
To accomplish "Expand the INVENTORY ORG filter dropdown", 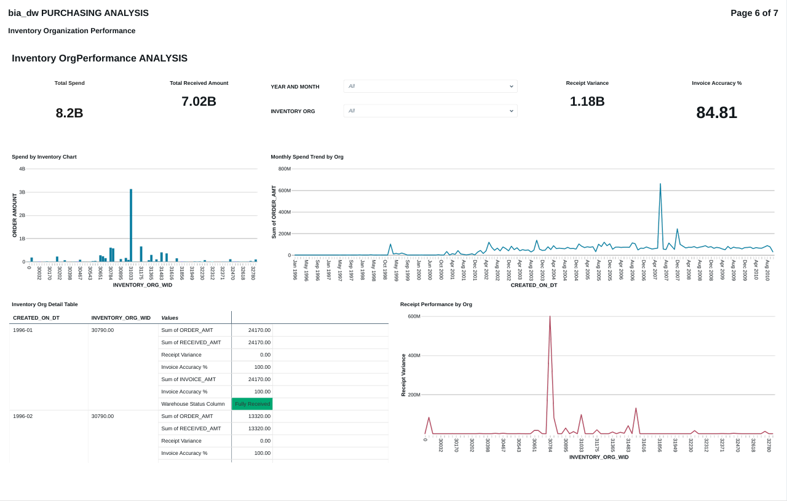I will [430, 111].
